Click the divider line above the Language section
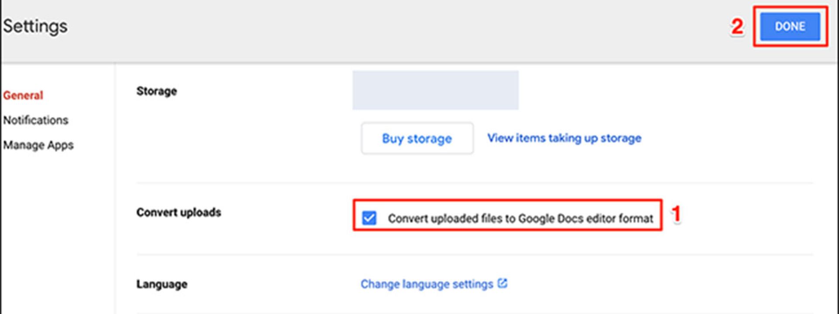839x314 pixels. click(474, 255)
